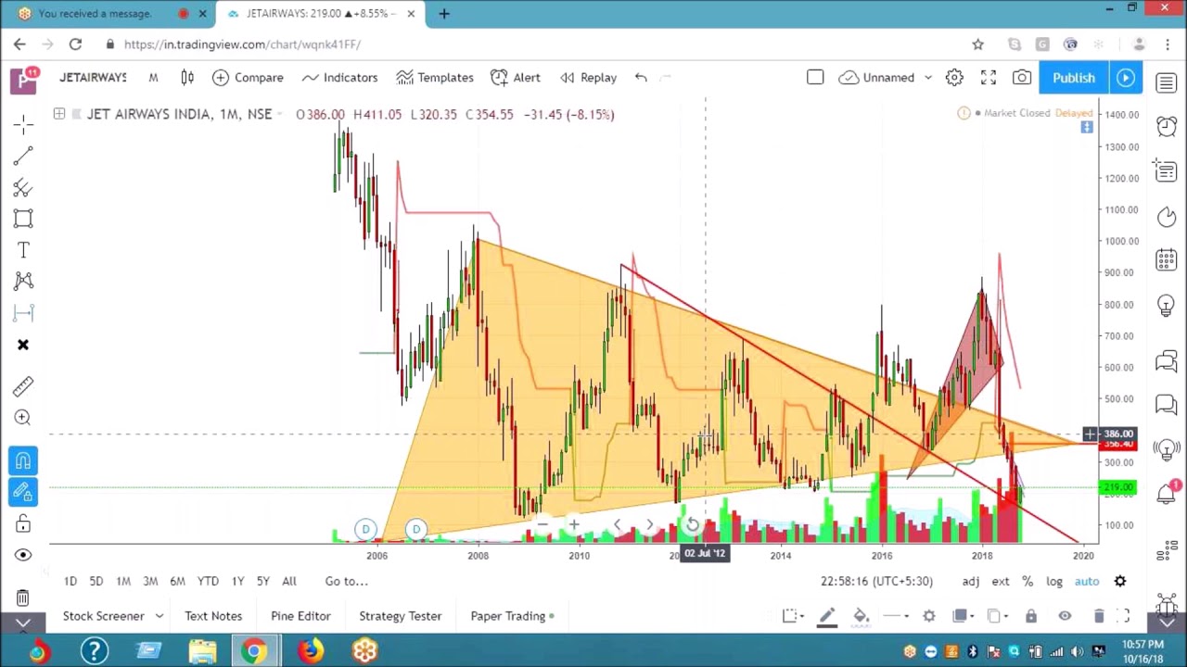Change the M time interval
This screenshot has width=1187, height=667.
(153, 78)
